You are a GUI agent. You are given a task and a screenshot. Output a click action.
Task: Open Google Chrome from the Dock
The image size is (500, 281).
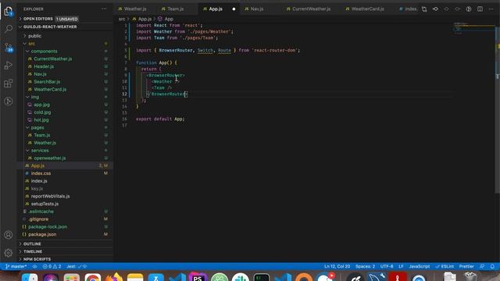click(x=92, y=277)
